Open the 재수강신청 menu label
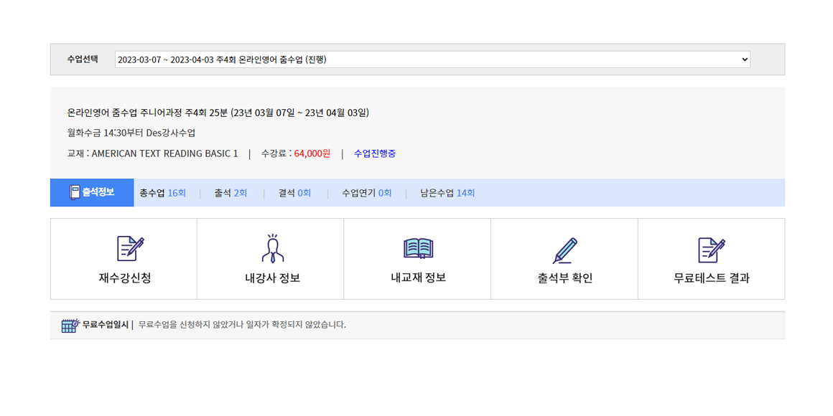833x416 pixels. (x=124, y=278)
